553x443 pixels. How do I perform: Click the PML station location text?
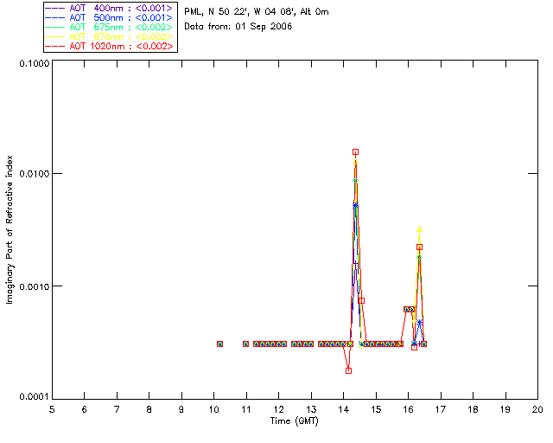[x=257, y=11]
